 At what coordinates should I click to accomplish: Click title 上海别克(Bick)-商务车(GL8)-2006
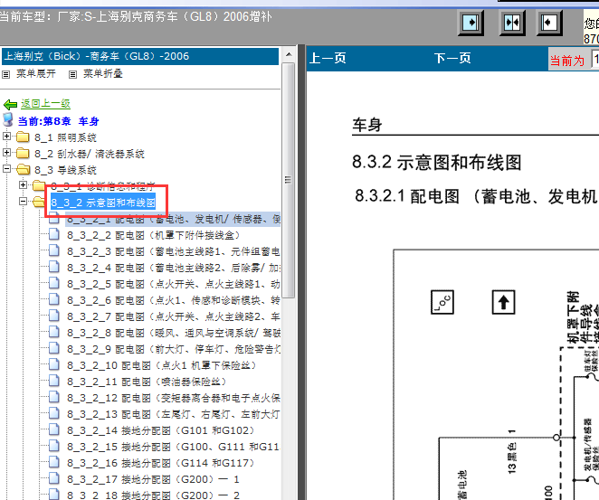coord(96,56)
